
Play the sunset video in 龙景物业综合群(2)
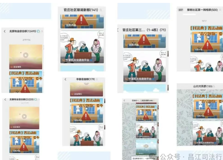pos(24,116)
